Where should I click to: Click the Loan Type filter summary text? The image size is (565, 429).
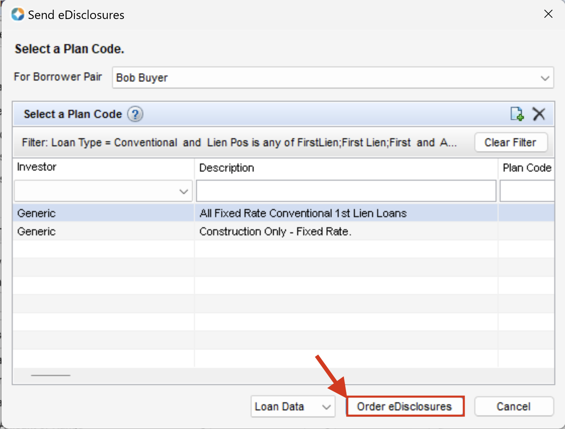tap(239, 143)
